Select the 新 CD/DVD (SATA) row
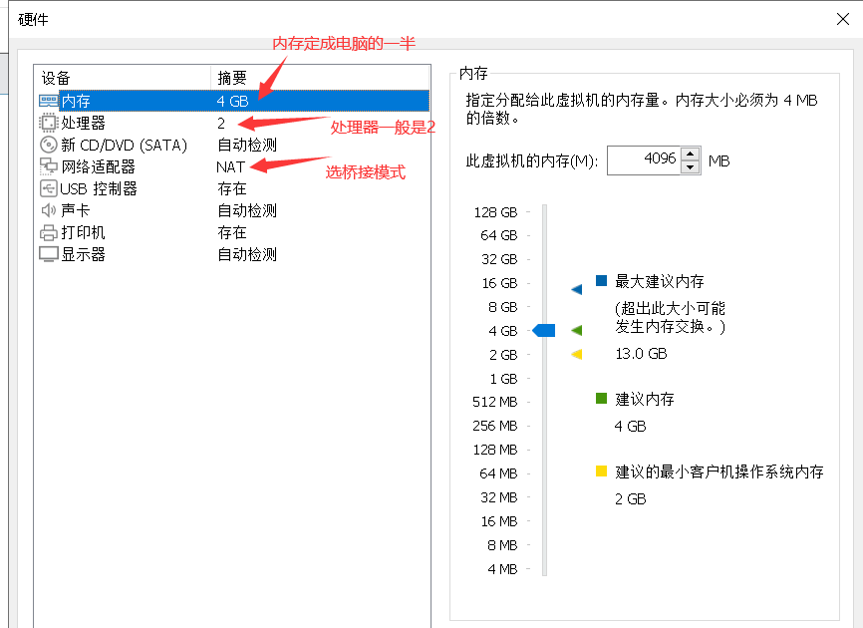 point(234,145)
